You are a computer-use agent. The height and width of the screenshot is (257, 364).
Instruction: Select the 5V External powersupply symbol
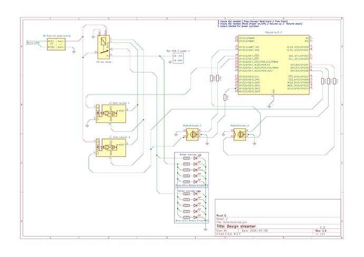tap(56, 44)
